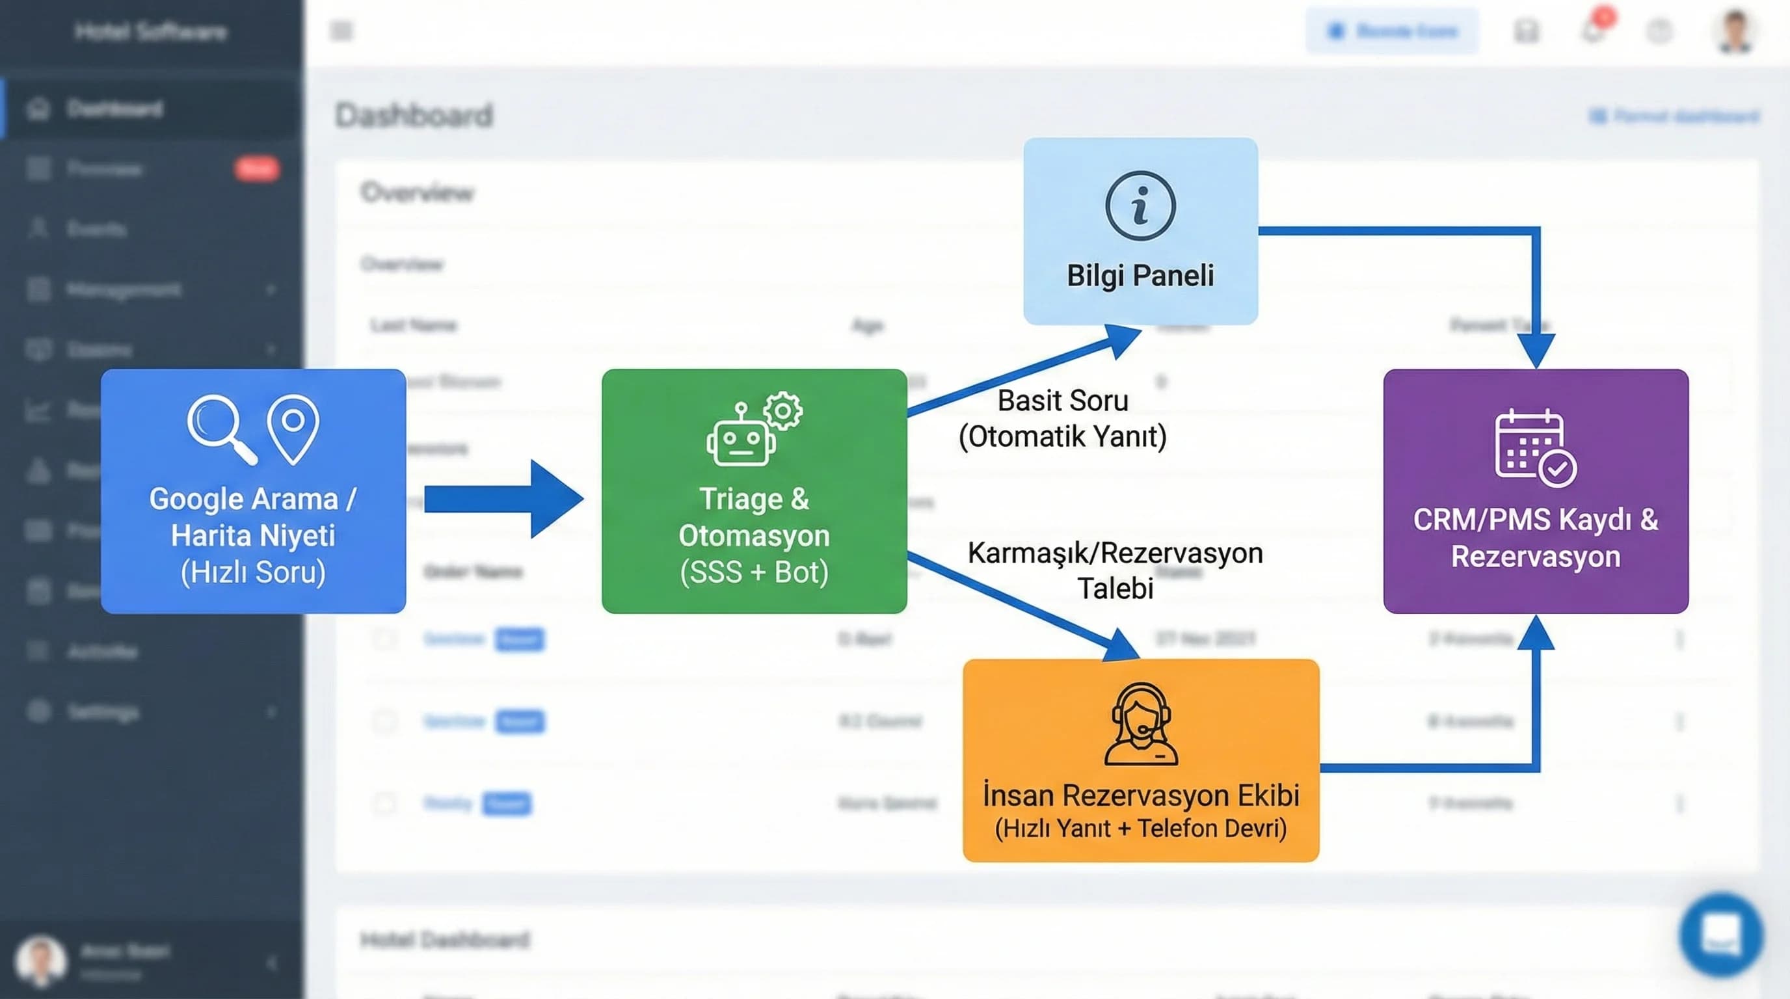This screenshot has width=1790, height=999.
Task: Click the dashboard link at top right
Action: point(1675,116)
